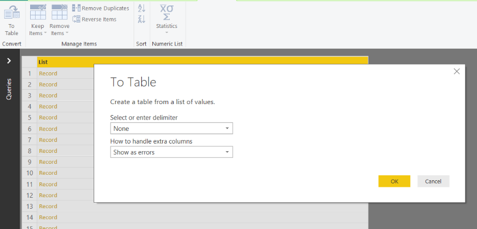The width and height of the screenshot is (477, 229).
Task: Open the Keep Items menu
Action: pos(37,21)
